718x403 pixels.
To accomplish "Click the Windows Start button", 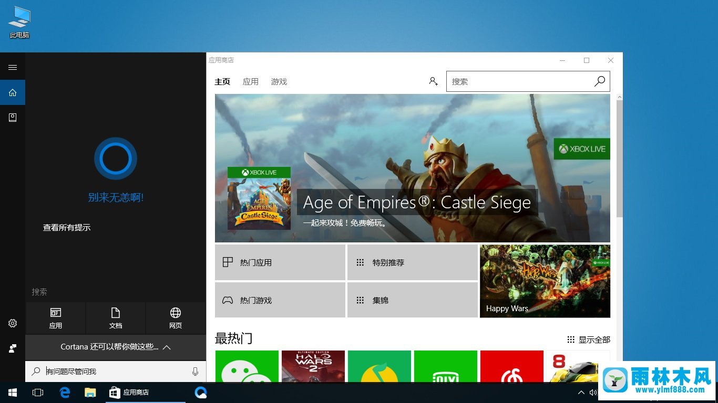I will (13, 393).
